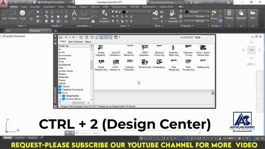Switch to the Layout1 tab
Screen dimensions: 265x149
point(19,137)
